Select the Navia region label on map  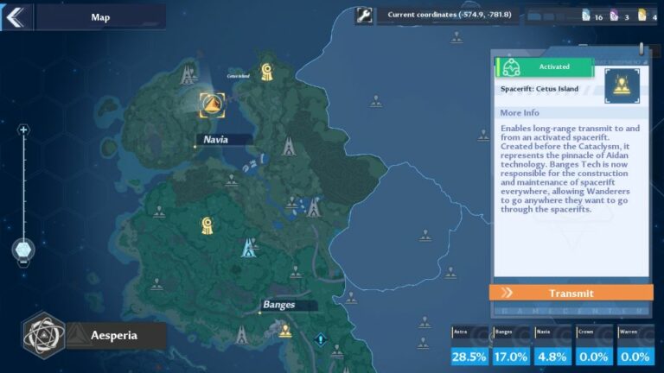pos(214,139)
